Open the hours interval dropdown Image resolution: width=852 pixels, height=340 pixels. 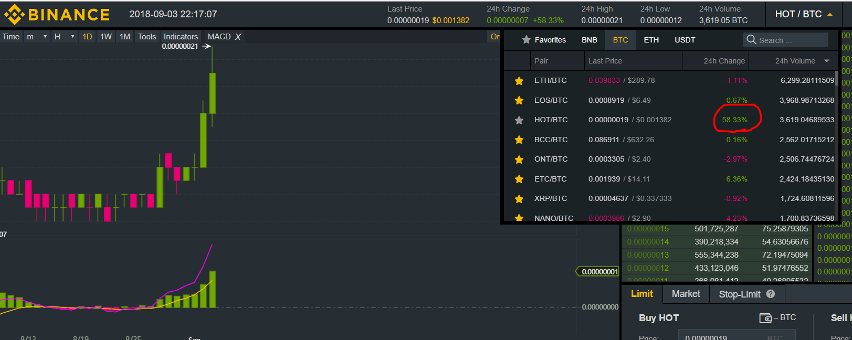64,37
